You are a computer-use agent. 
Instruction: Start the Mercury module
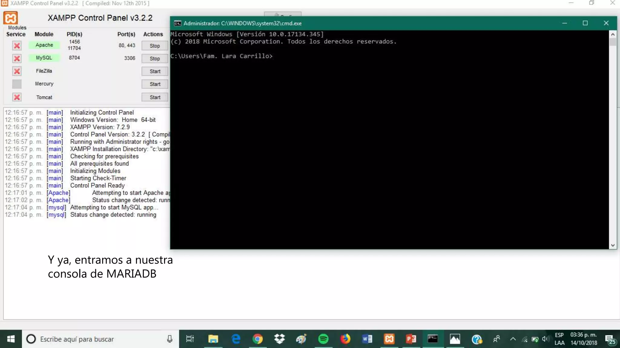click(155, 84)
